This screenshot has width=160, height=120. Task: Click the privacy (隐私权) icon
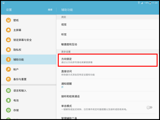[x=9, y=50]
